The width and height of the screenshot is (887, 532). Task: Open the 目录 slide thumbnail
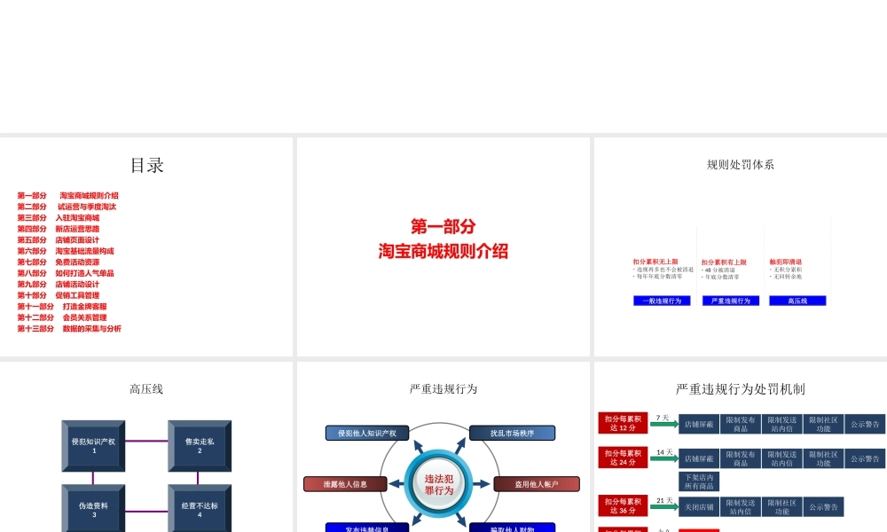point(146,246)
